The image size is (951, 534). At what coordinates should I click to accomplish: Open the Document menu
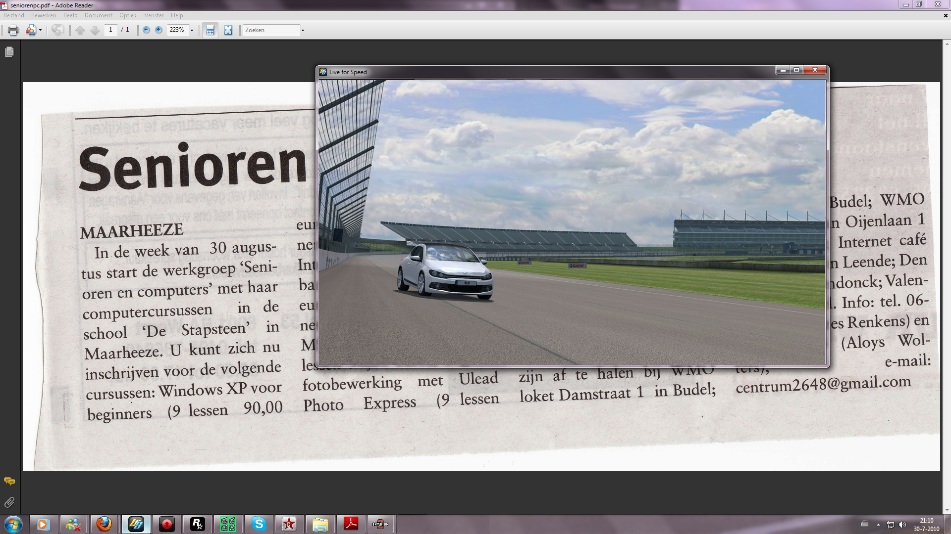98,15
